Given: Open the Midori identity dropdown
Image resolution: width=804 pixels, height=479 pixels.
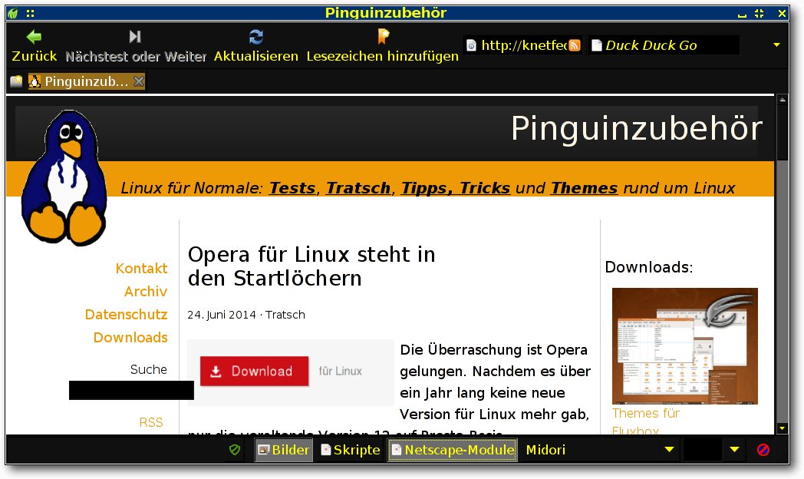Looking at the screenshot, I should coord(669,450).
